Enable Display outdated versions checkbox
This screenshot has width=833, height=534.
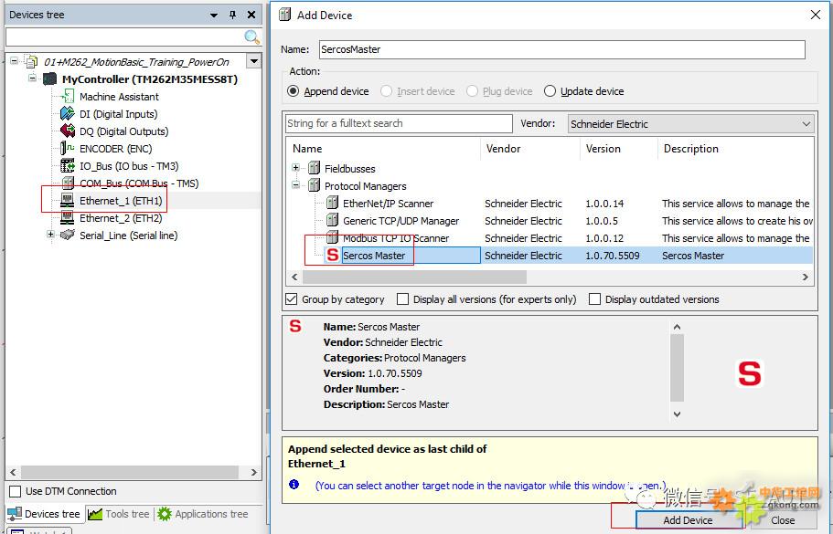pyautogui.click(x=594, y=299)
